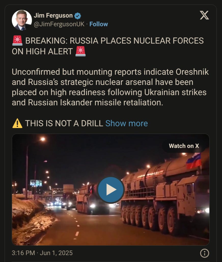Click the Russian flag in the video
Viewport: 222px width, 262px height.
(x=193, y=160)
